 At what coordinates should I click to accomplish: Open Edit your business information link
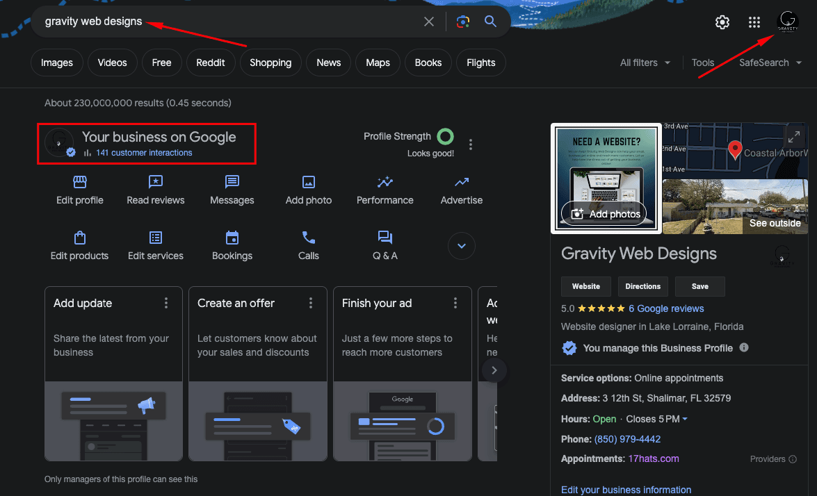coord(626,490)
